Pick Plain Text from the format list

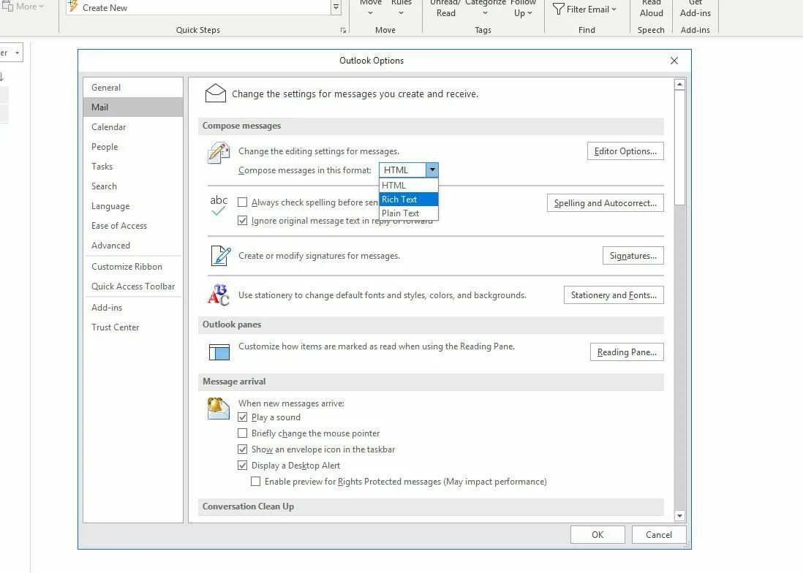click(x=409, y=213)
